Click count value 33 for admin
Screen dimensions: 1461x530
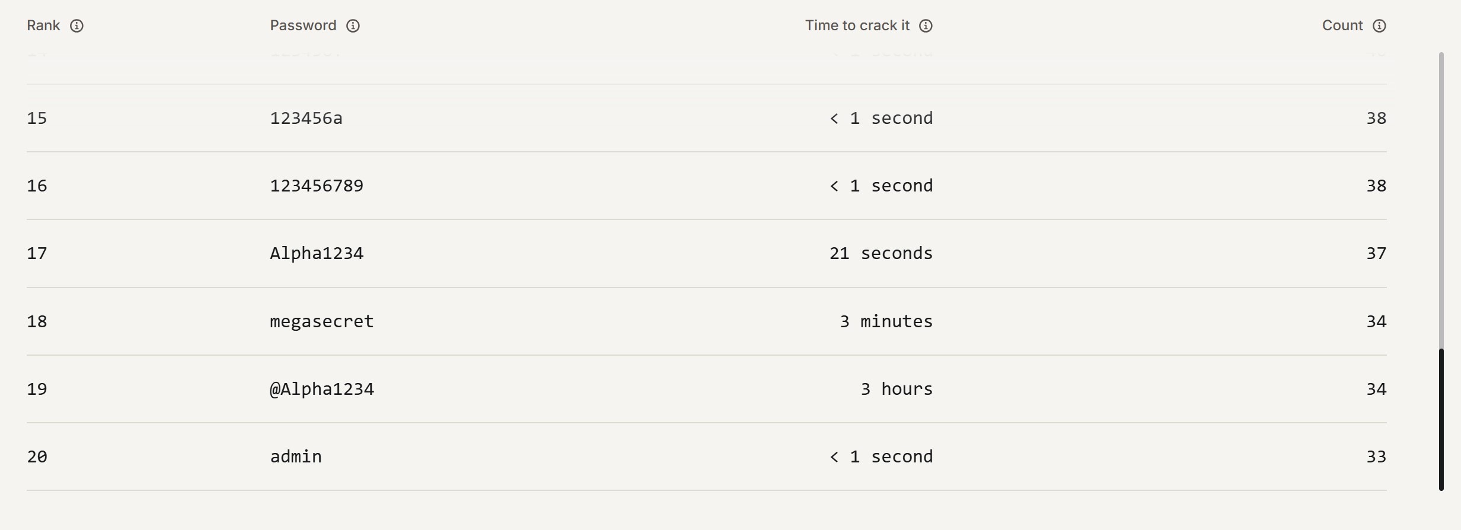click(1376, 456)
